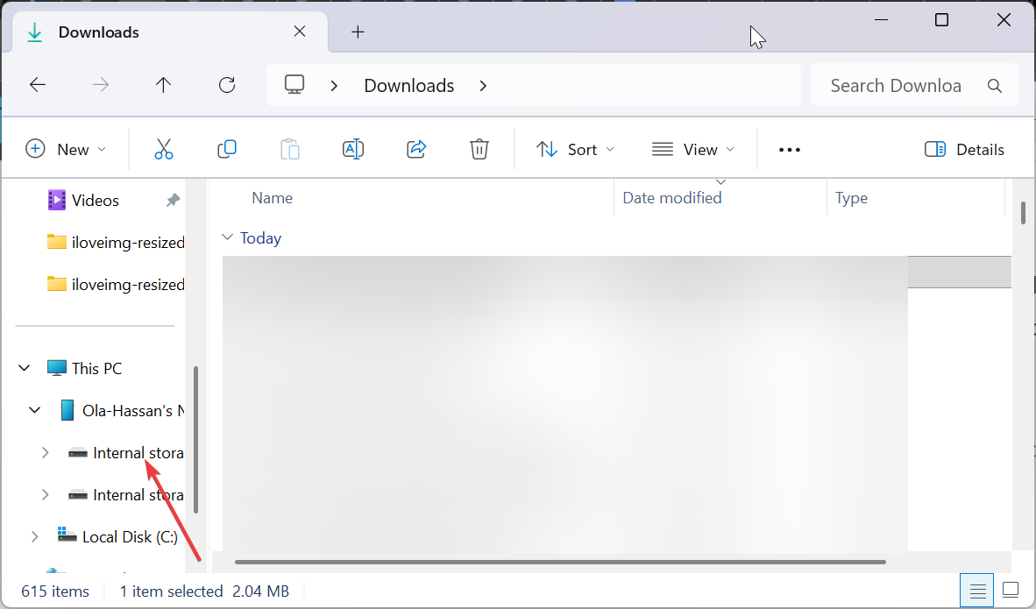Viewport: 1036px width, 609px height.
Task: Collapse the This PC tree node
Action: coord(24,368)
